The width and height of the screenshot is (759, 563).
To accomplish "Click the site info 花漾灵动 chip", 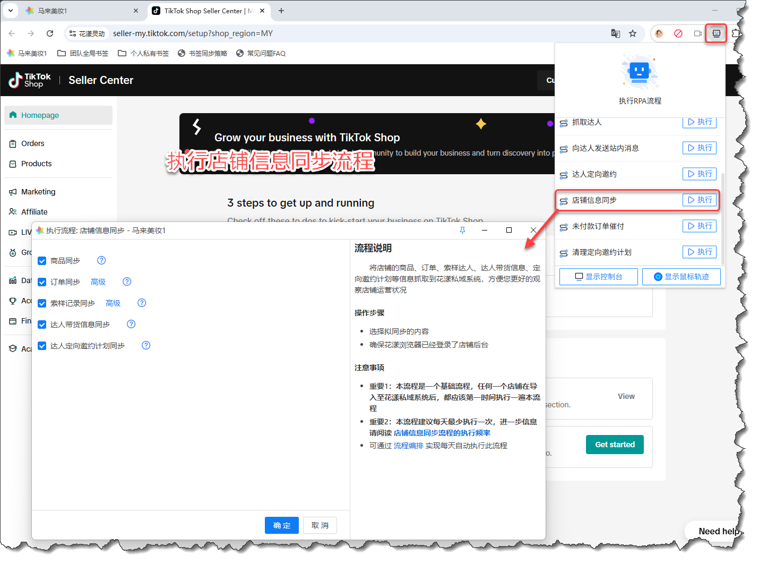I will tap(87, 33).
